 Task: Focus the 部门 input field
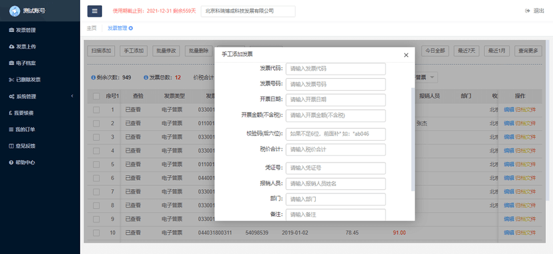pos(336,199)
